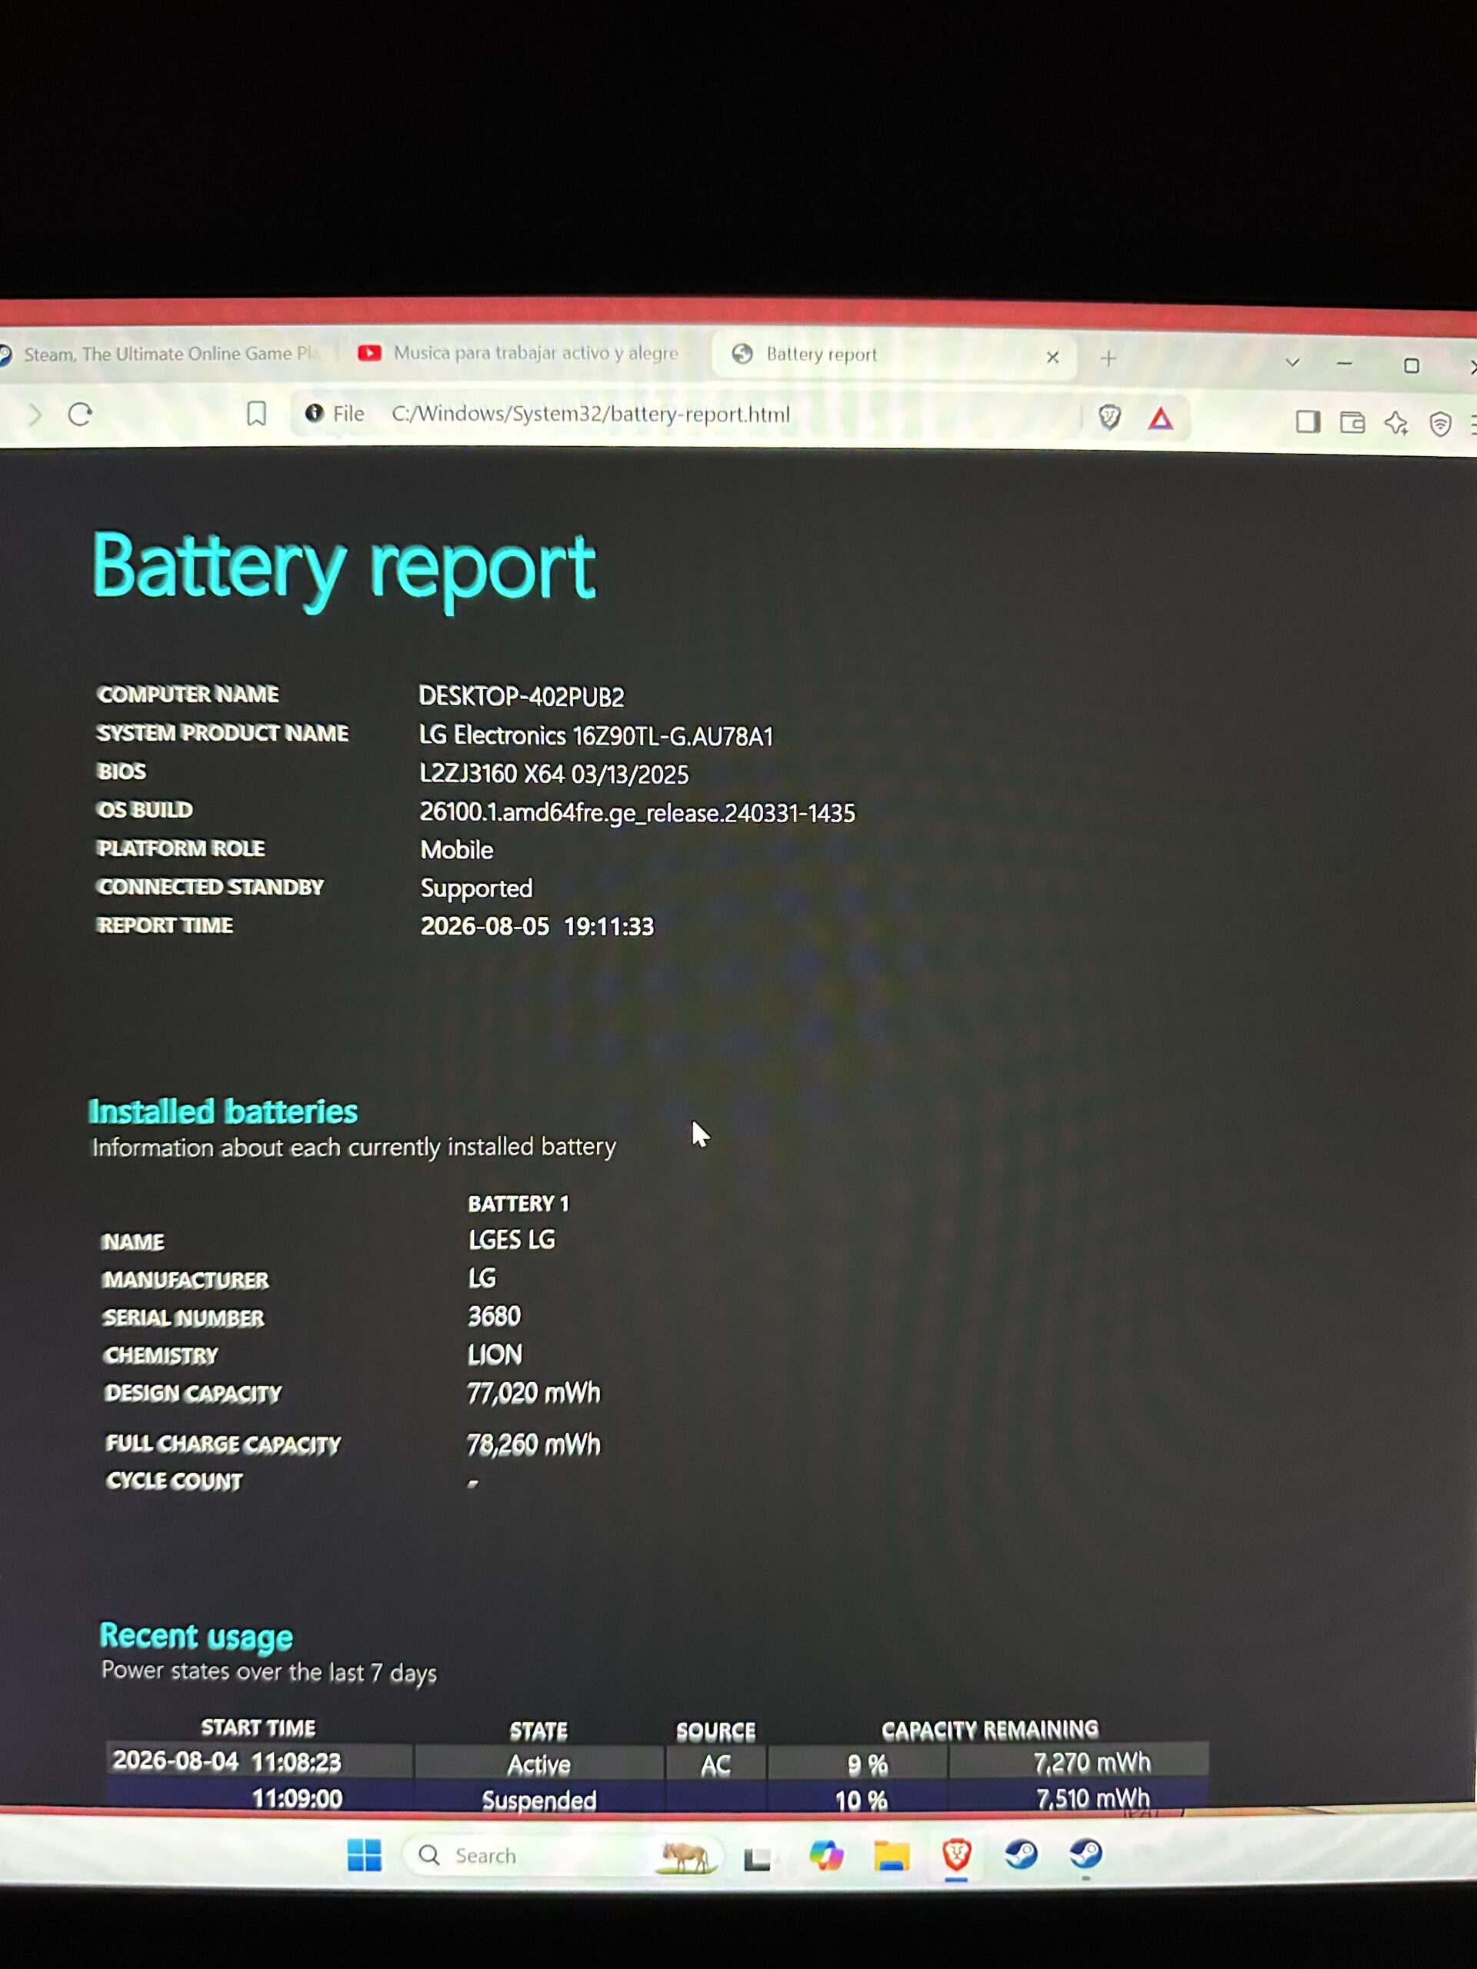The width and height of the screenshot is (1477, 1969).
Task: Click the Platform role value Mobile
Action: tap(457, 850)
